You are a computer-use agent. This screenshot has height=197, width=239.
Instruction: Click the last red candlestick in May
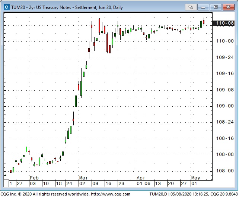pos(204,22)
